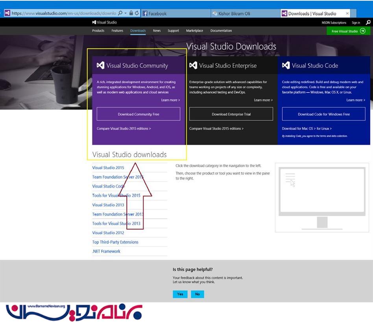Click Learn more in the Visual Studio Code card
This screenshot has width=373, height=322.
(356, 100)
